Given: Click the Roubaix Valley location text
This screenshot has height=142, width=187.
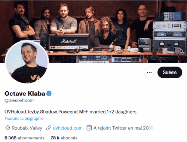Looking at the screenshot, I should click(27, 128).
